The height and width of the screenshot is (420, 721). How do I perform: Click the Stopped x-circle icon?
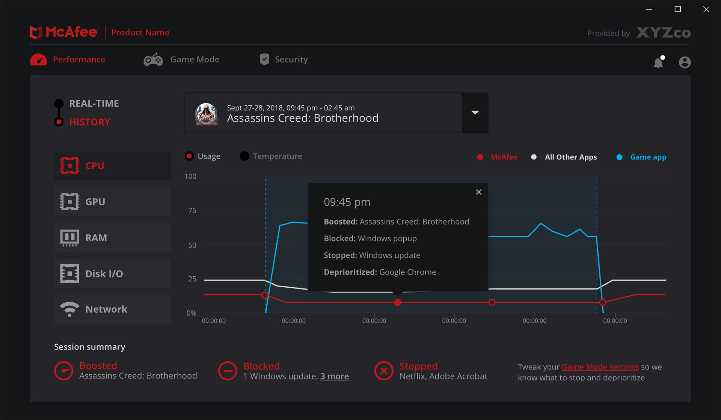384,371
